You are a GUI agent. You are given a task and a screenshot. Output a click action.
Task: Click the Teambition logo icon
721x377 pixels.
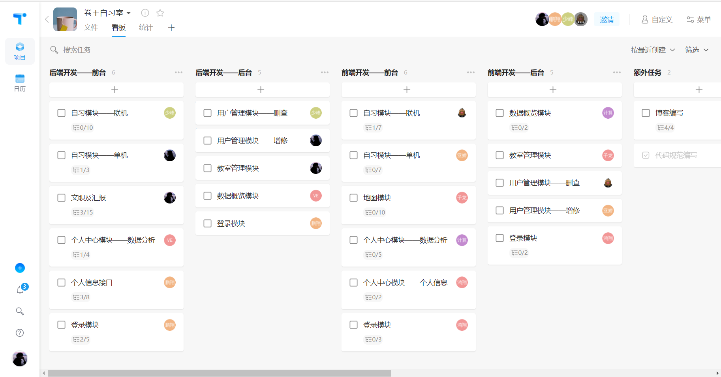[20, 19]
